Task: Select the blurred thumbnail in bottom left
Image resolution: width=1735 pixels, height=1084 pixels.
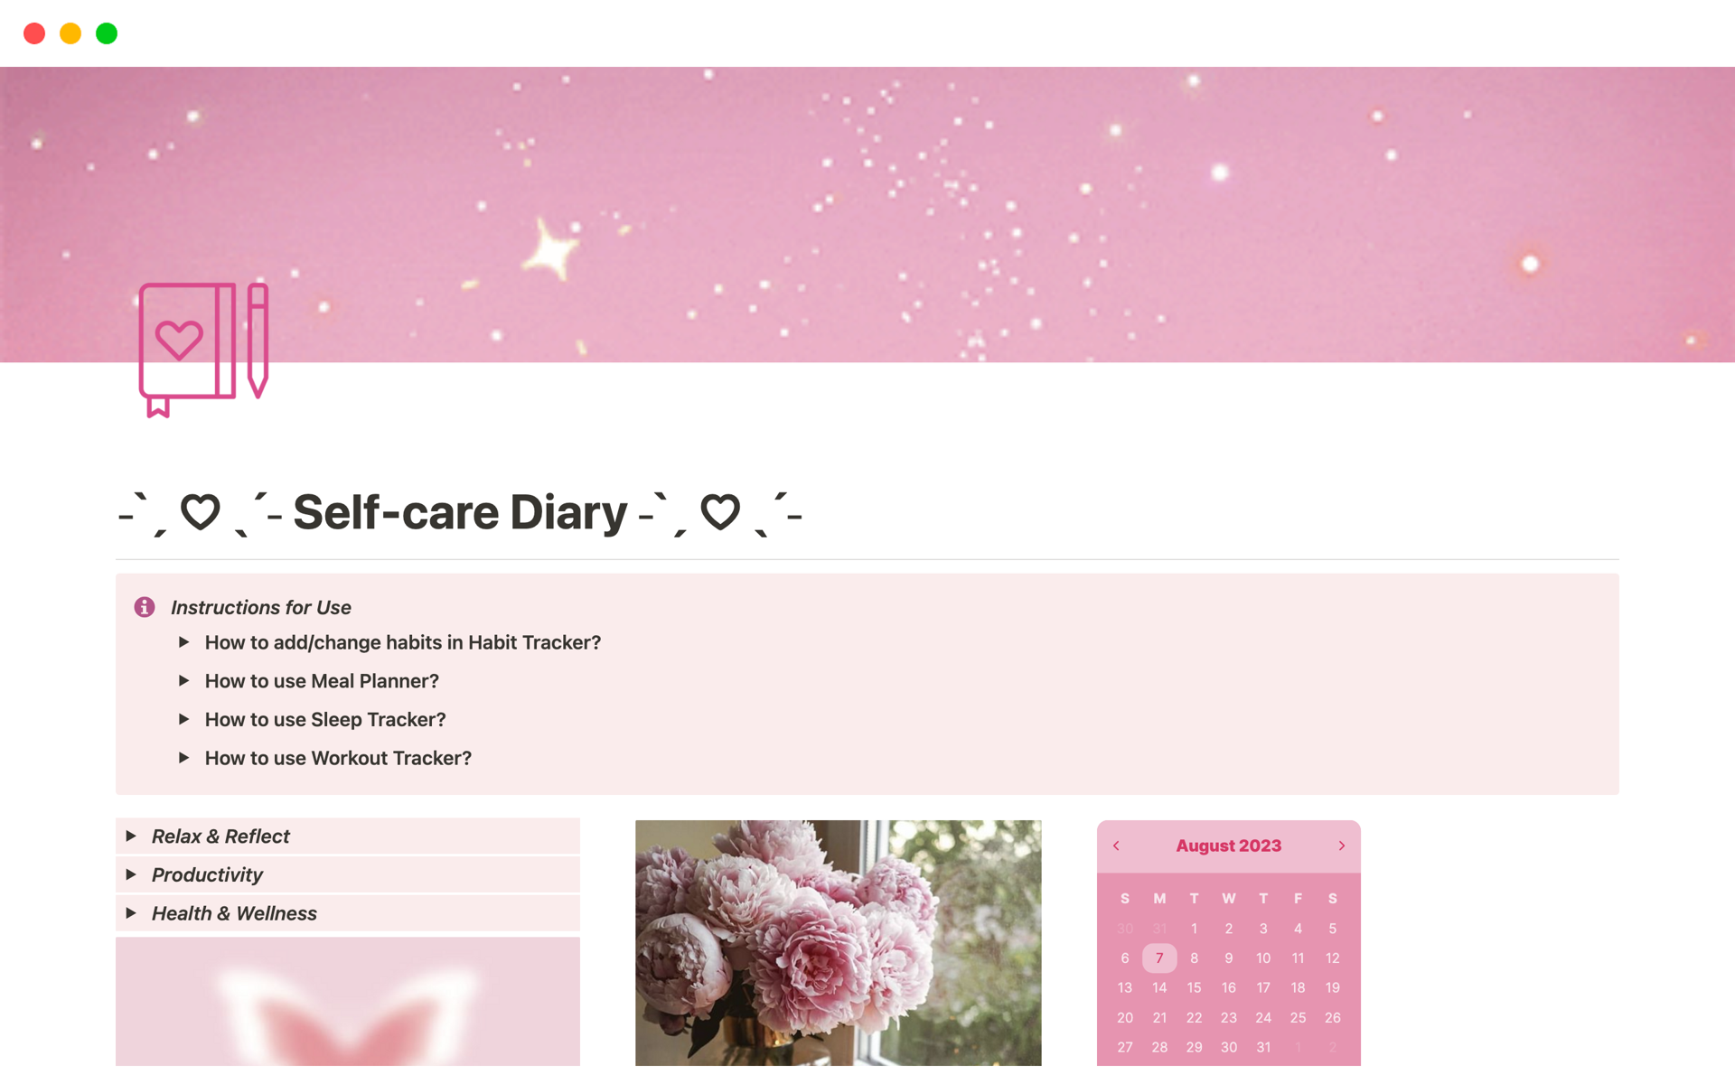Action: pyautogui.click(x=349, y=1005)
